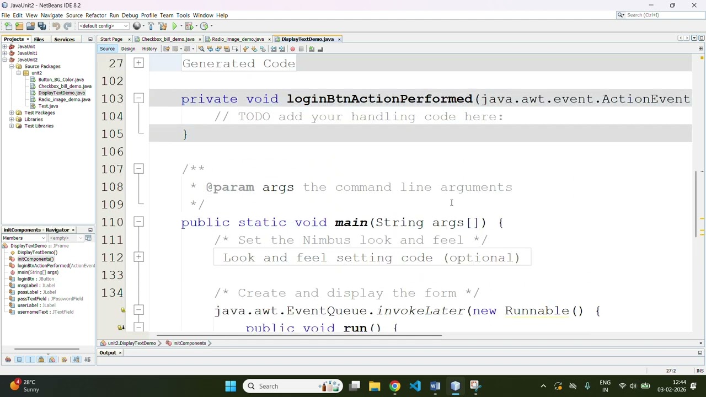The width and height of the screenshot is (706, 397).
Task: Run the project with green play icon
Action: (175, 26)
